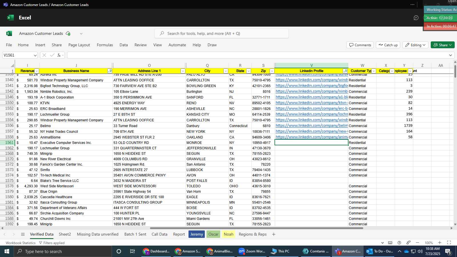Open the Editing mode dropdown
The height and width of the screenshot is (257, 457).
415,45
